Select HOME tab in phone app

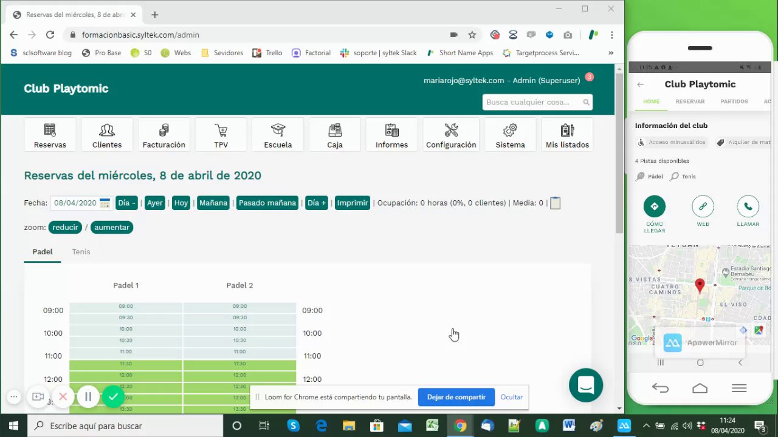(x=651, y=101)
